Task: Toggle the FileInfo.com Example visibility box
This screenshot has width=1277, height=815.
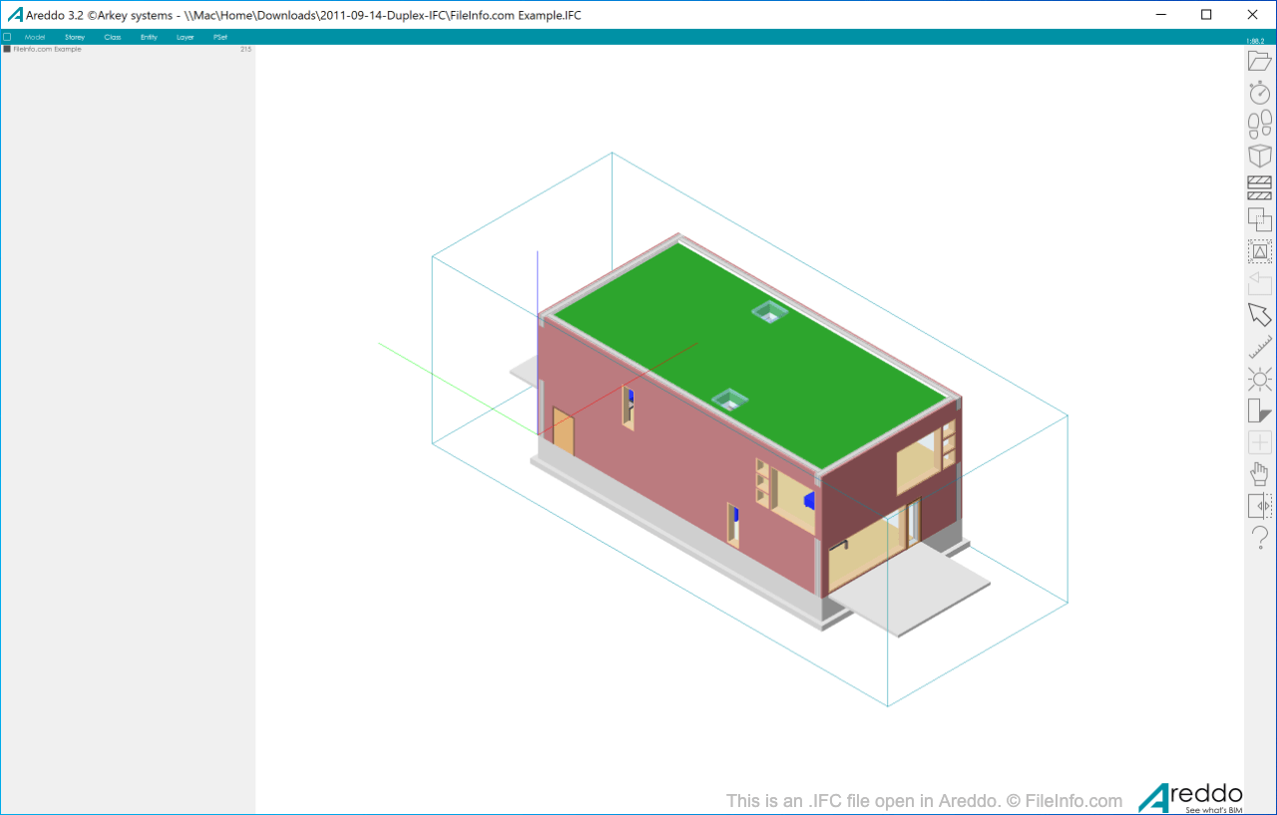Action: coord(7,49)
